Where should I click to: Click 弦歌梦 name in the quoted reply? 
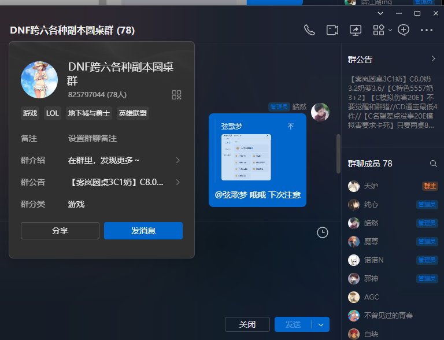(232, 127)
